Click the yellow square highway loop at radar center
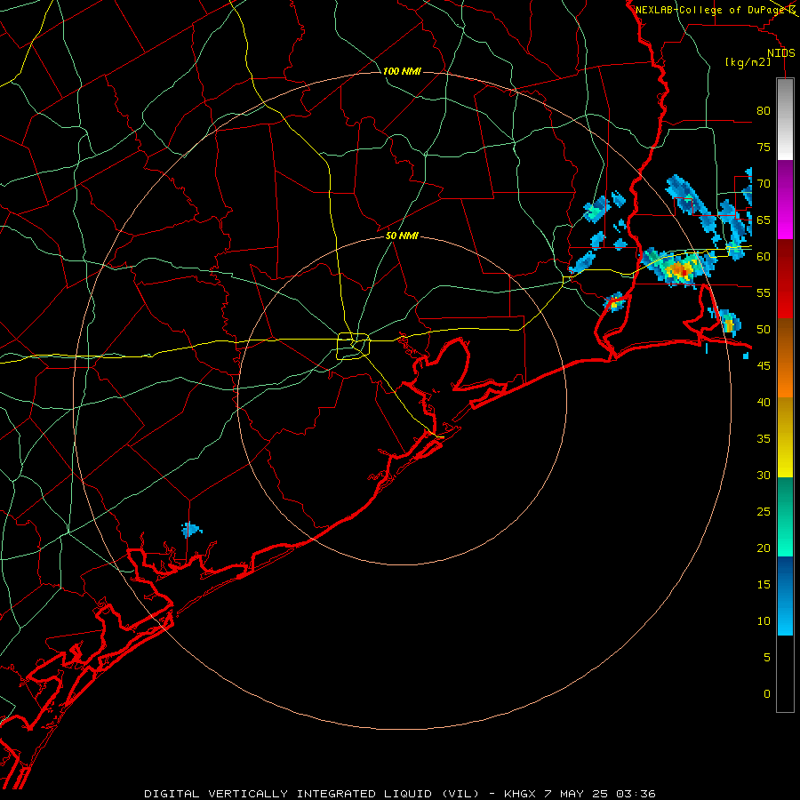 pyautogui.click(x=354, y=347)
